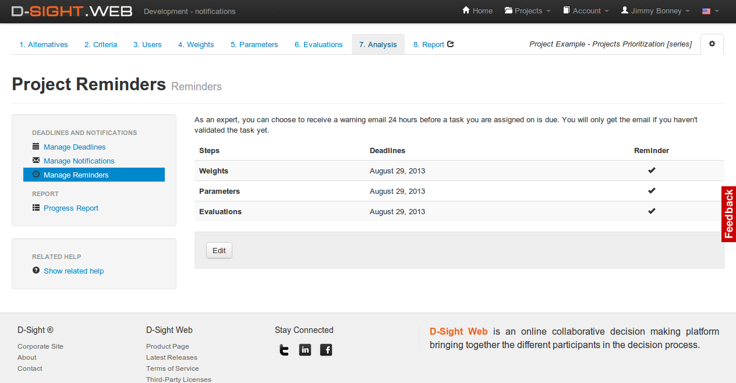
Task: Expand the Account dropdown menu
Action: pyautogui.click(x=586, y=11)
